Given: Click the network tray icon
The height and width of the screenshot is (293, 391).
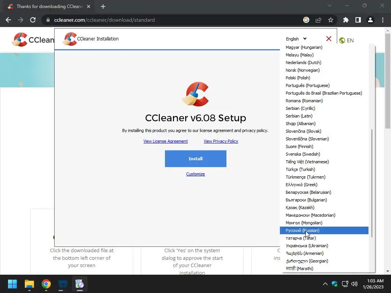Looking at the screenshot, I should pos(345,284).
